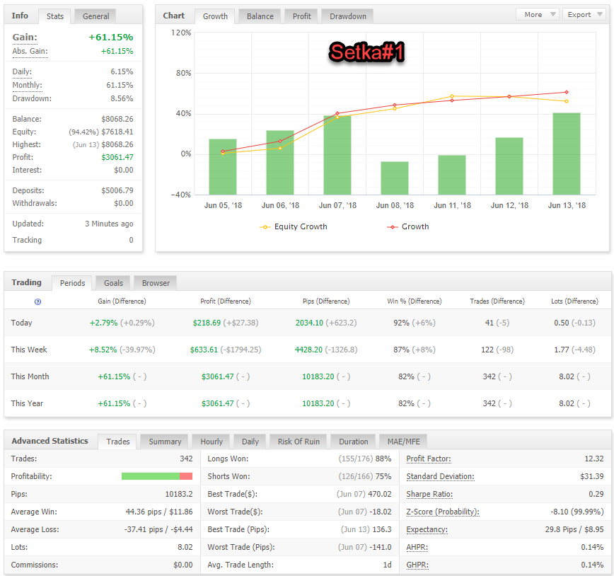614x576 pixels.
Task: Open the General tab in Info
Action: 96,16
